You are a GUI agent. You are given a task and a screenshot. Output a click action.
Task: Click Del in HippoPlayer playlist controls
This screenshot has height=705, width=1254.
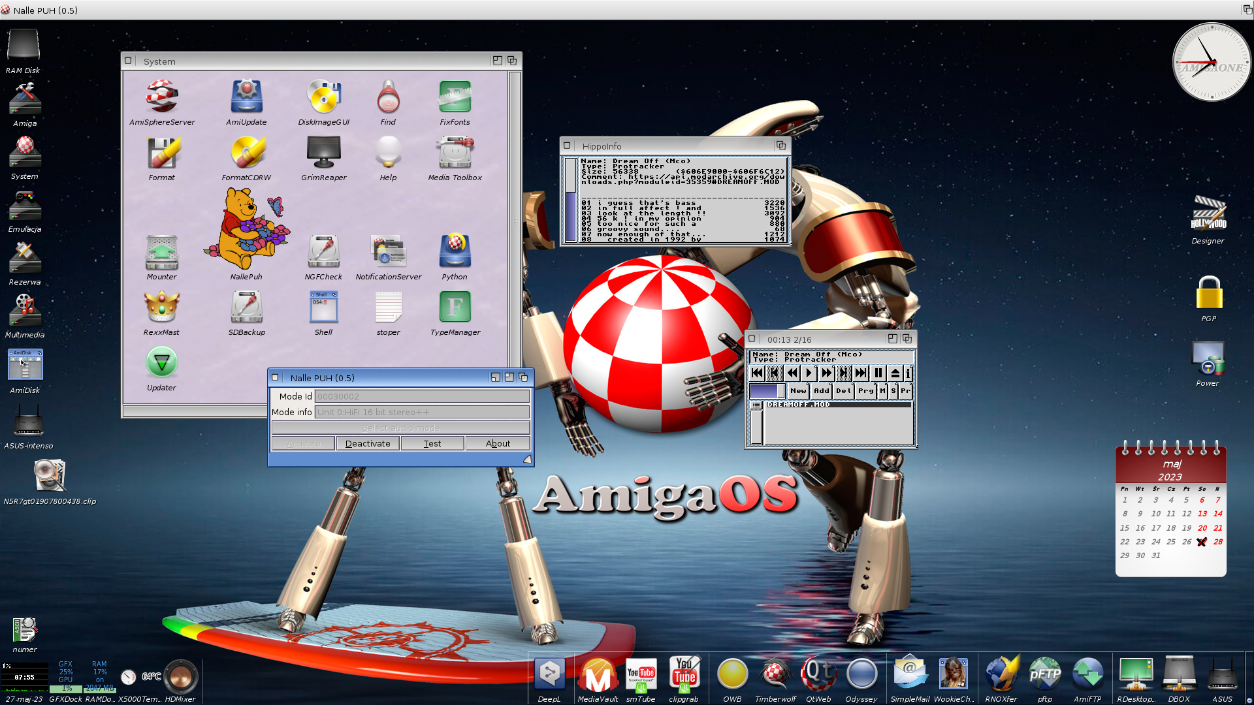844,390
